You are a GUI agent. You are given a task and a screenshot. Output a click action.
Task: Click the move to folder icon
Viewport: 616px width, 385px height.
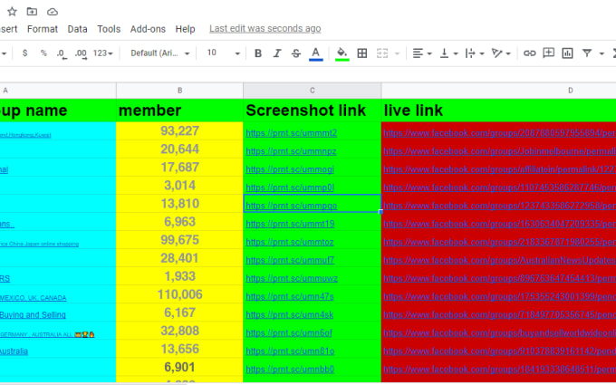pos(32,12)
